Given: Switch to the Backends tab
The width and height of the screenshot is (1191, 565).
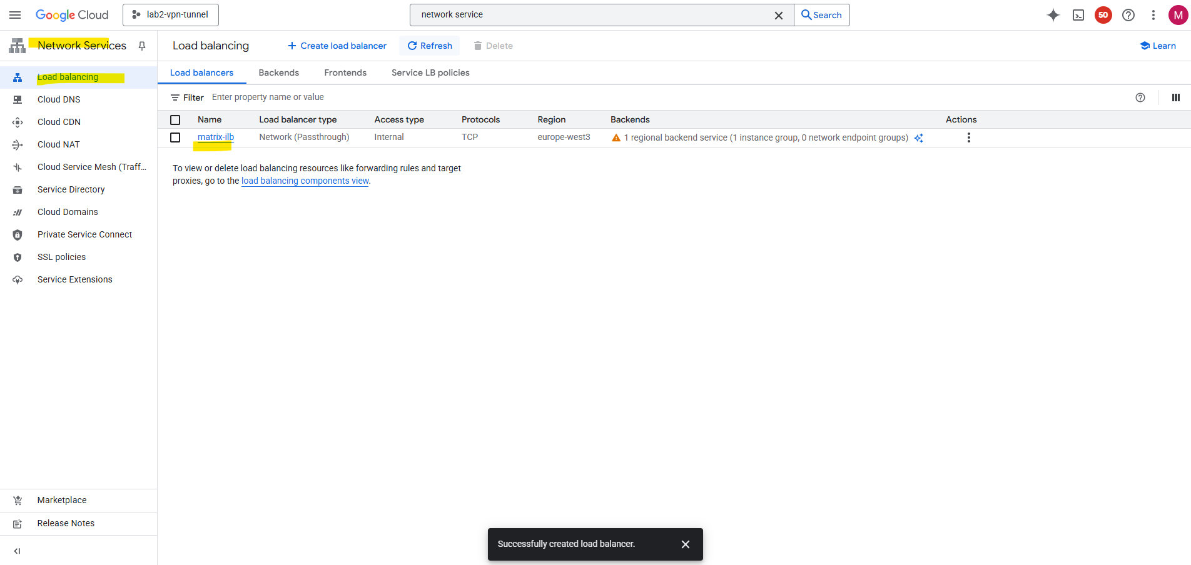Looking at the screenshot, I should pyautogui.click(x=279, y=72).
